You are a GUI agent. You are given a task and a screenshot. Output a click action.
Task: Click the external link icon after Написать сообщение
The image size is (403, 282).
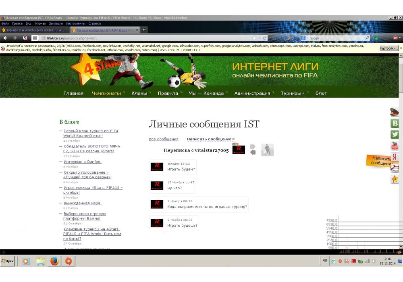click(233, 139)
